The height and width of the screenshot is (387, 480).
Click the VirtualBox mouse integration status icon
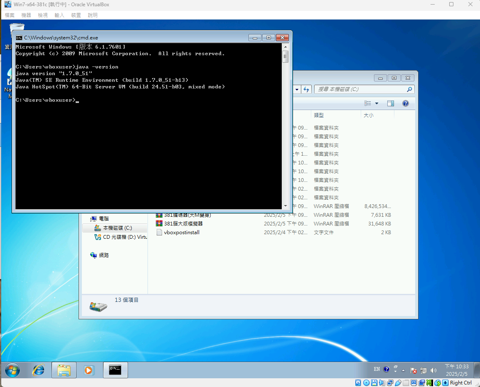pyautogui.click(x=438, y=383)
